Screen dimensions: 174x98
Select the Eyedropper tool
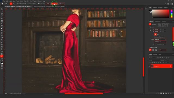[x=2, y=23]
